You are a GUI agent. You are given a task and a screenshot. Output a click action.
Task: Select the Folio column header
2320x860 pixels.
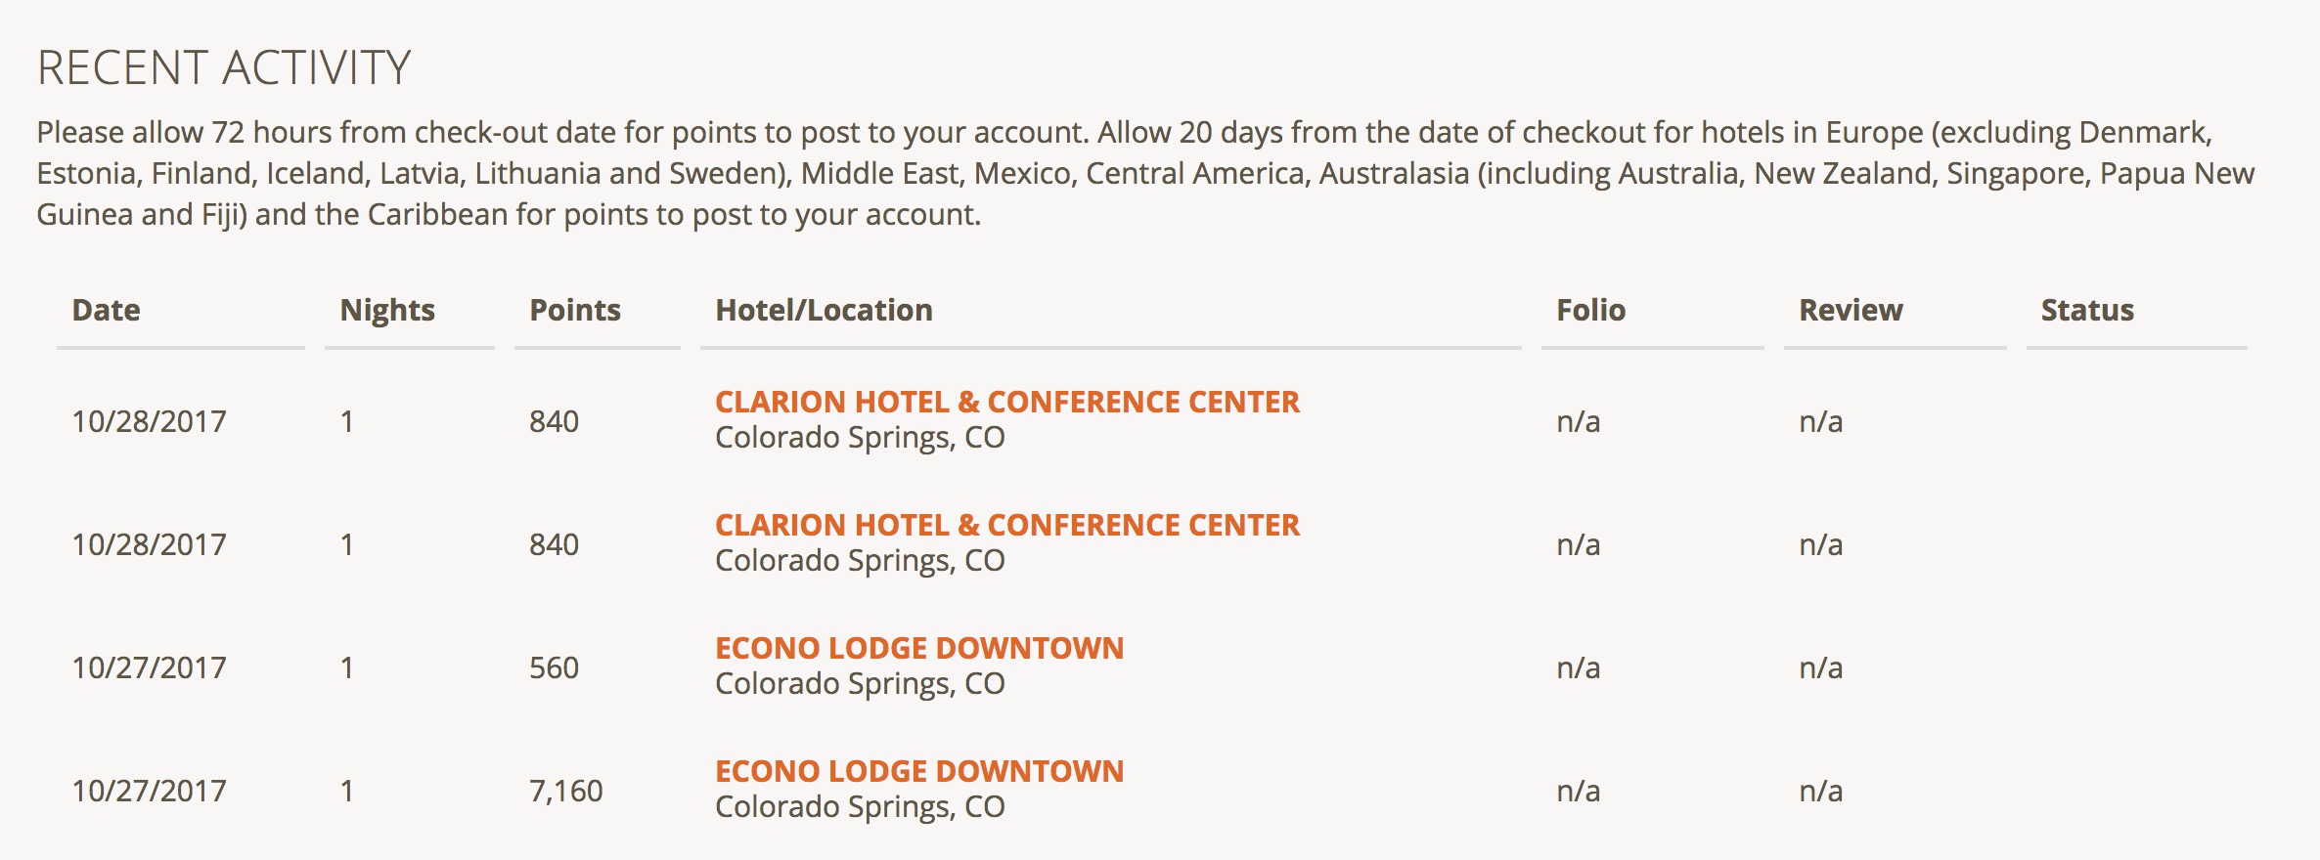coord(1590,310)
